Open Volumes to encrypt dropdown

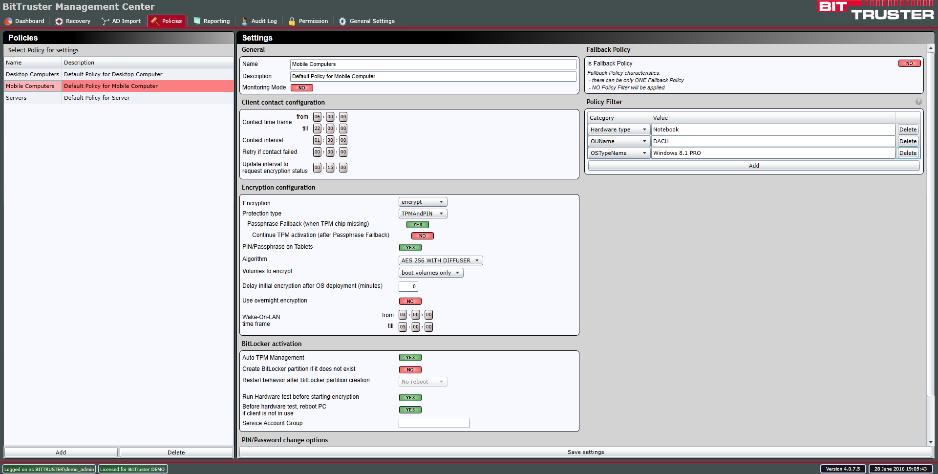[430, 273]
